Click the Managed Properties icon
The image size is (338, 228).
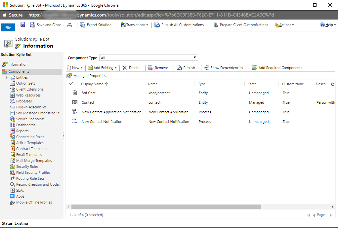click(x=69, y=76)
